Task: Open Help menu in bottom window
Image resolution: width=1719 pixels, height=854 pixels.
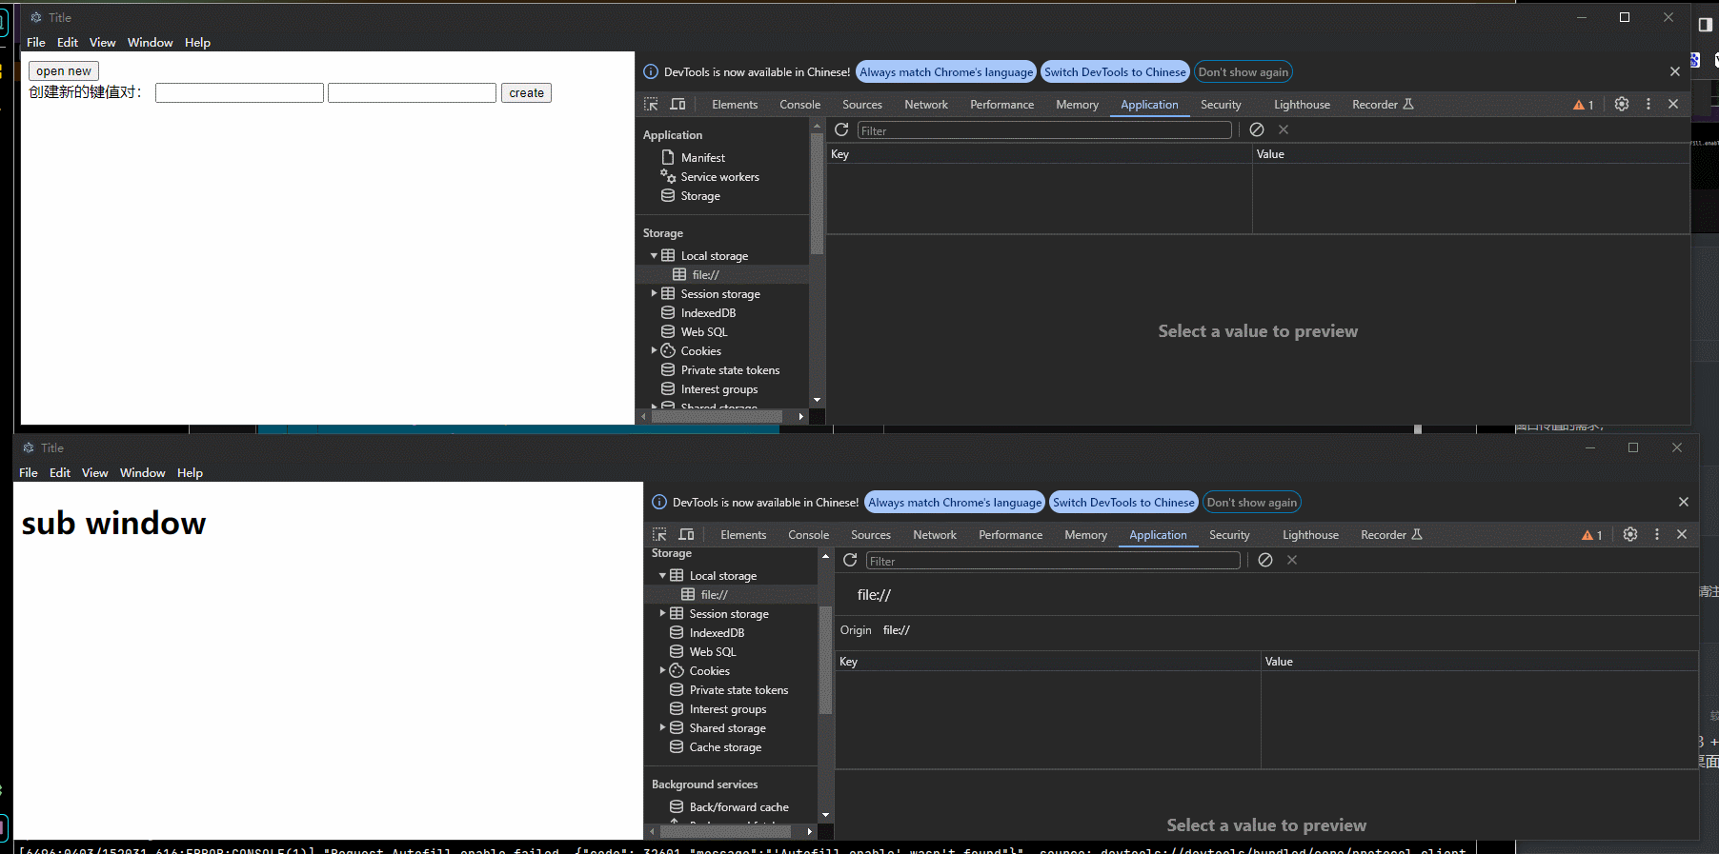Action: [x=190, y=473]
